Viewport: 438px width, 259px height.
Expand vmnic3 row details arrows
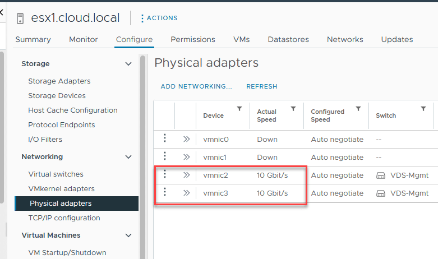[186, 193]
